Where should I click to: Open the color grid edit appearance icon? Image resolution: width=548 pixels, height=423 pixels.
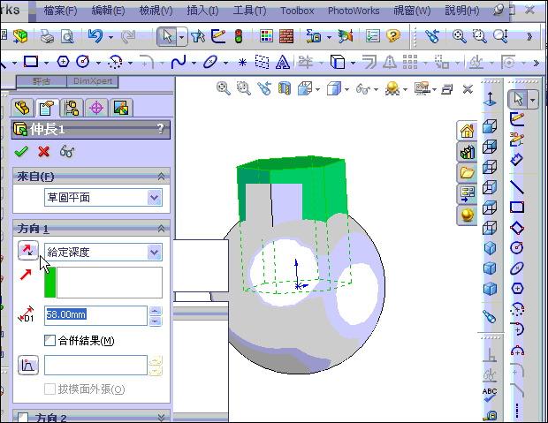(x=266, y=36)
